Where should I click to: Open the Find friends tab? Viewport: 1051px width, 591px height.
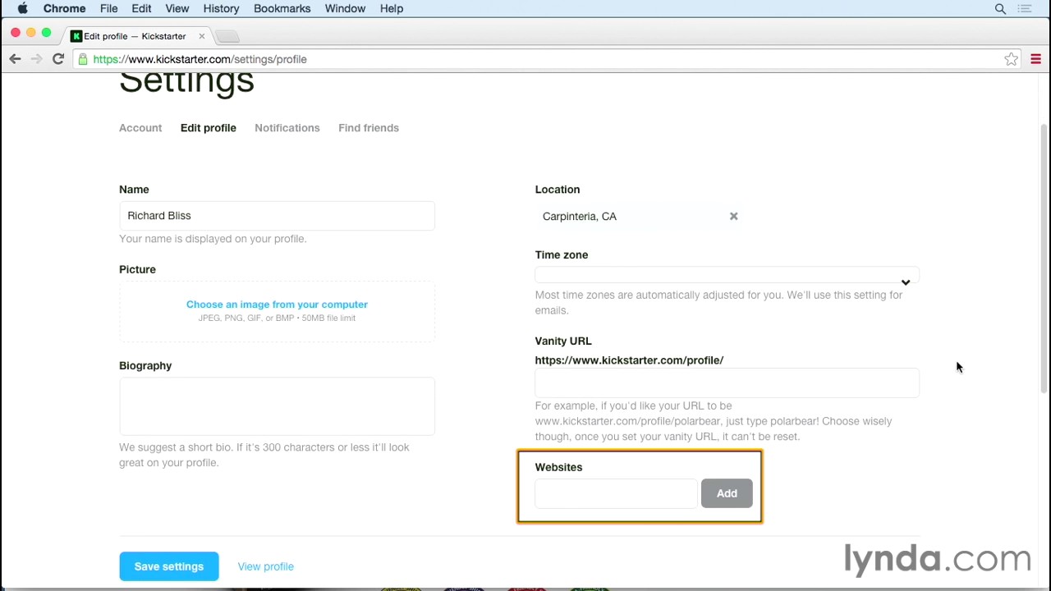[x=369, y=128]
